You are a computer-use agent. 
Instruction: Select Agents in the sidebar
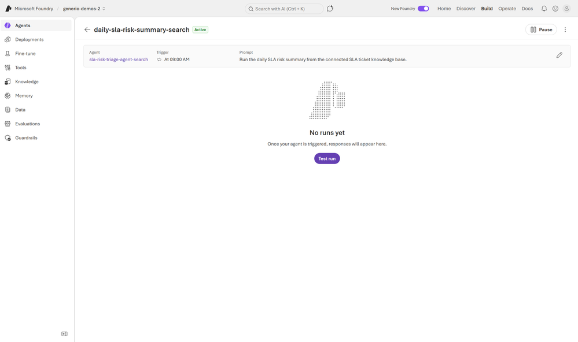(36, 25)
